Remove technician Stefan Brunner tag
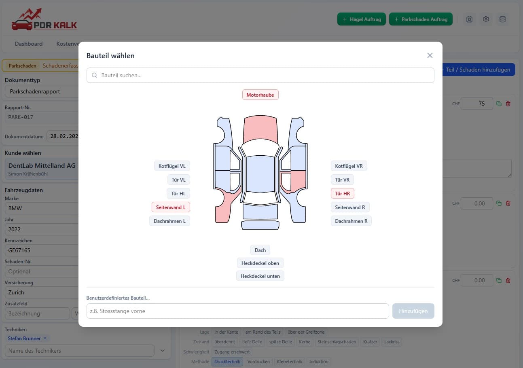The height and width of the screenshot is (368, 523). coord(45,338)
